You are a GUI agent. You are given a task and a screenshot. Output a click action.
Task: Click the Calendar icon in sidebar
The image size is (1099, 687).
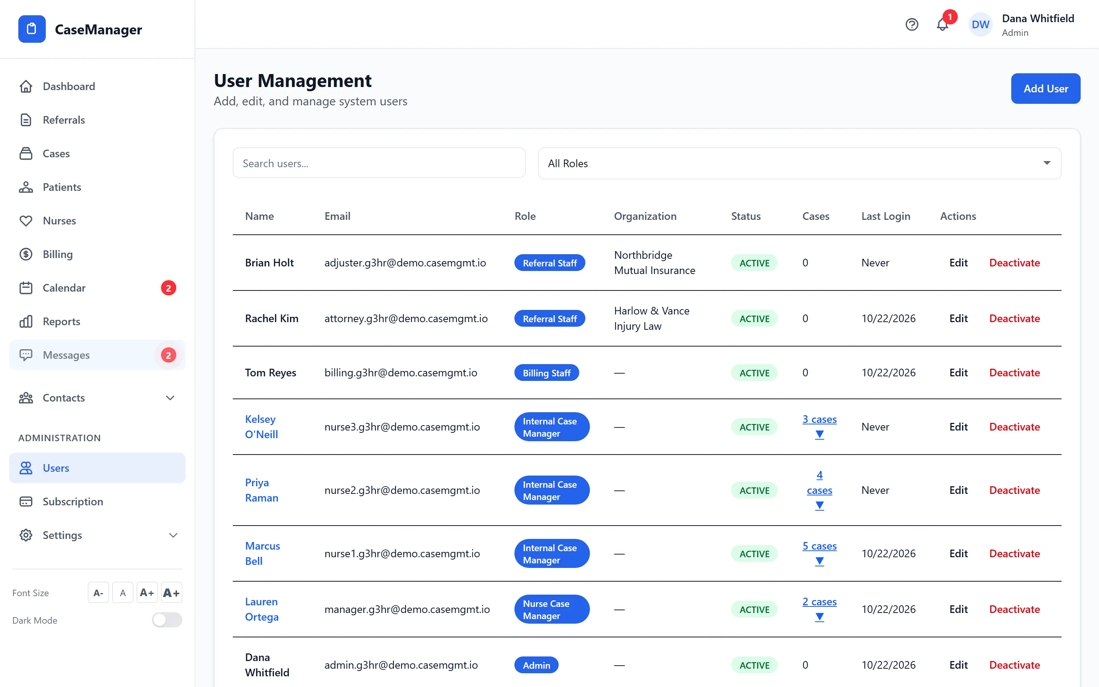click(x=26, y=288)
